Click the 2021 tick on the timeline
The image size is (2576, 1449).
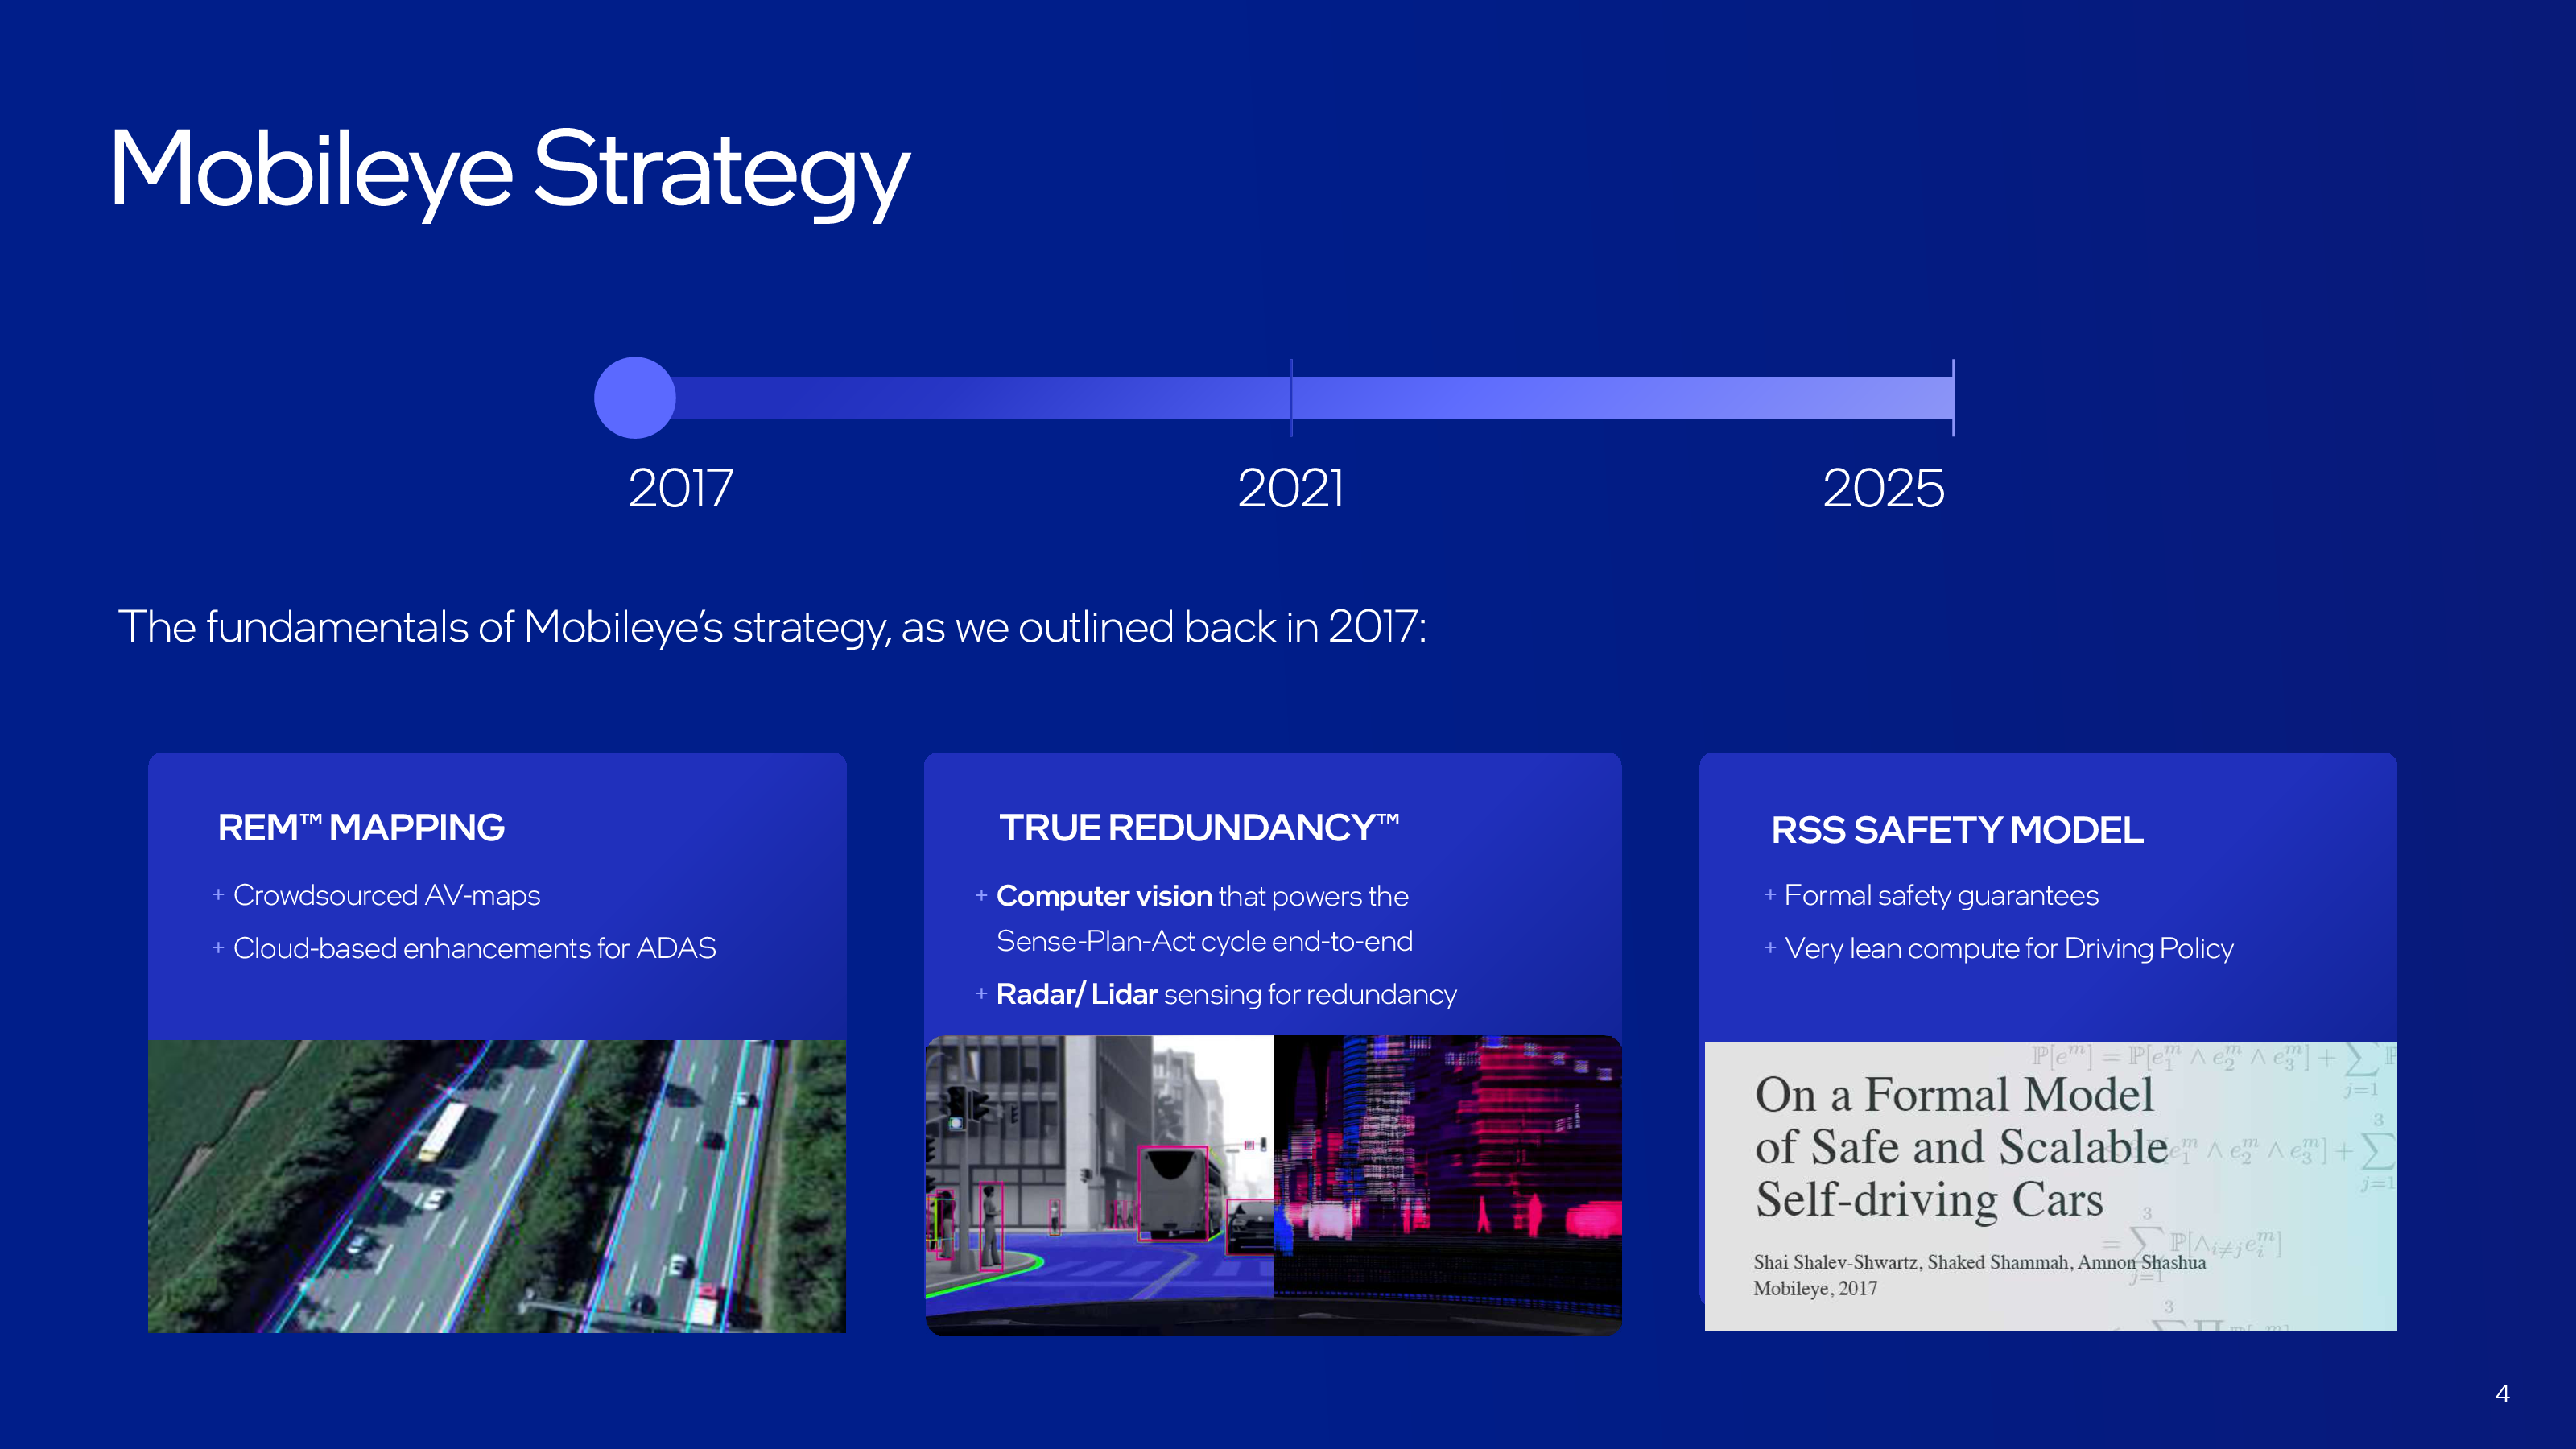pyautogui.click(x=1291, y=398)
